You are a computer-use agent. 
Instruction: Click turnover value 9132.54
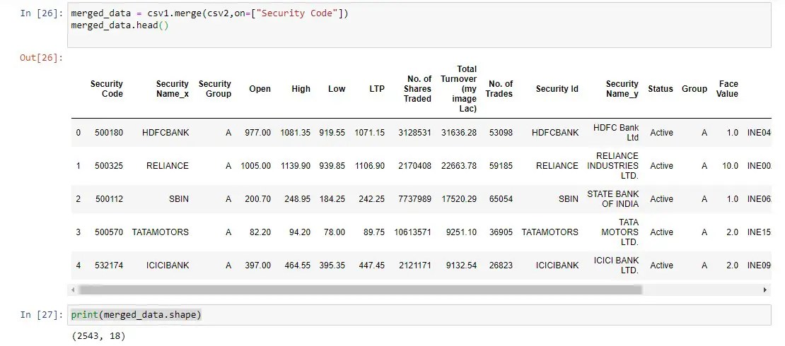point(462,265)
